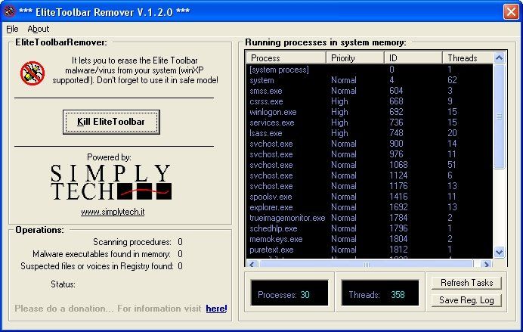This screenshot has height=332, width=523.
Task: Select the smss.exe process
Action: [x=370, y=91]
